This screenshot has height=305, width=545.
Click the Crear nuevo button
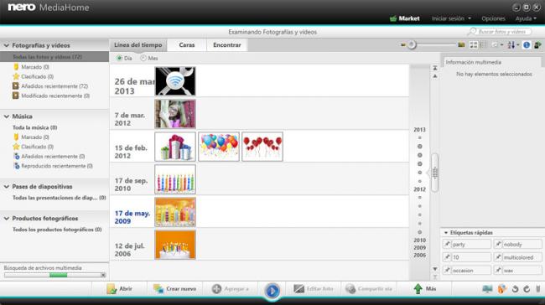coord(175,289)
